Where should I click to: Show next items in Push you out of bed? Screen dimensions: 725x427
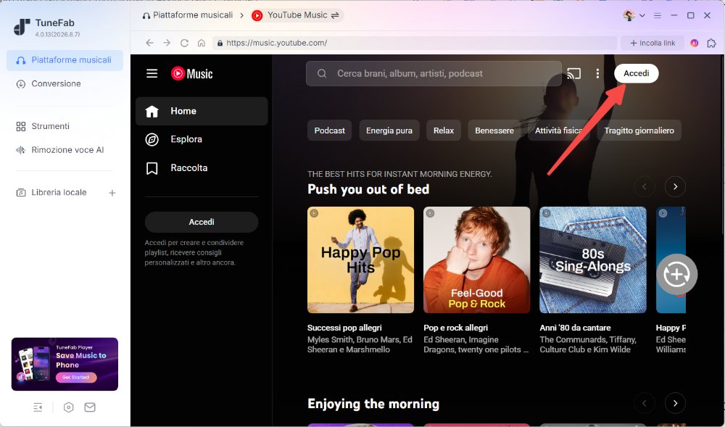pos(675,187)
